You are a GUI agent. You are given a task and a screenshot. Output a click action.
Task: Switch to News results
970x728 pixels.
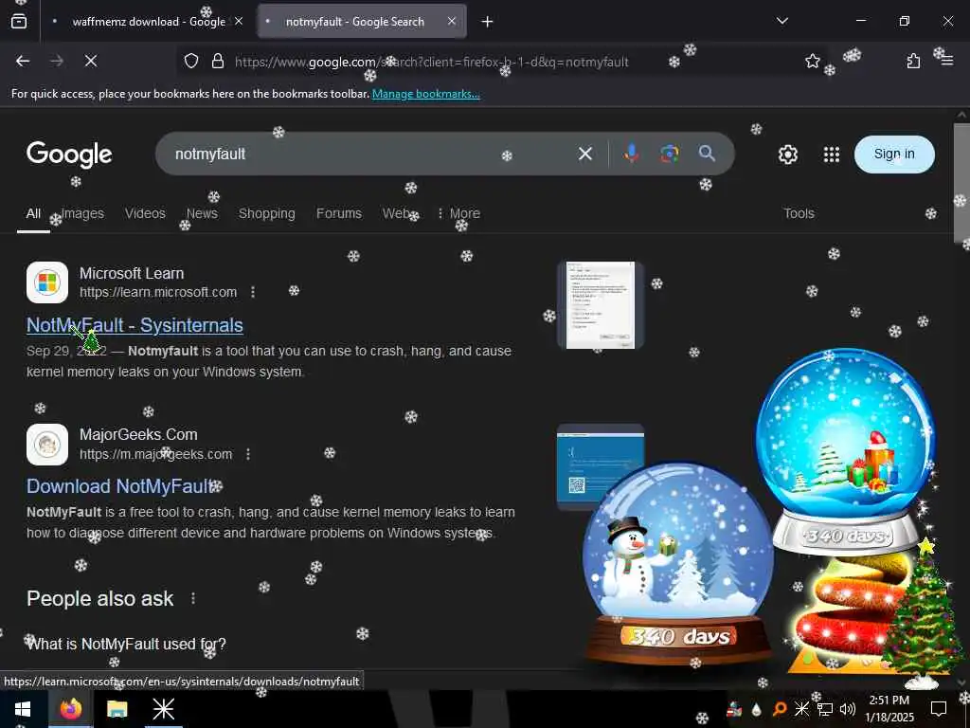203,213
